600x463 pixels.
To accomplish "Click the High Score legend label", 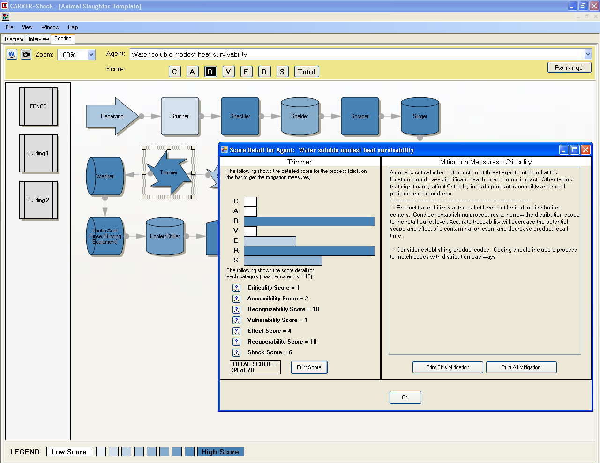I will [220, 452].
